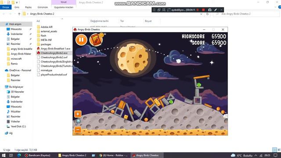This screenshot has width=281, height=158.
Task: Open Müzikler in the sidebar
Action: 16,111
